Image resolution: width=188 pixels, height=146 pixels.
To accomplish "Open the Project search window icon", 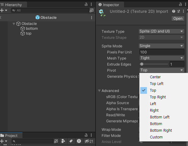I will [x=56, y=141].
